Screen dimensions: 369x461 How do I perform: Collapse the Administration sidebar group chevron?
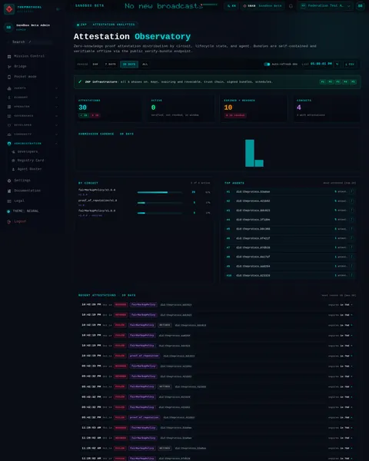click(x=56, y=144)
